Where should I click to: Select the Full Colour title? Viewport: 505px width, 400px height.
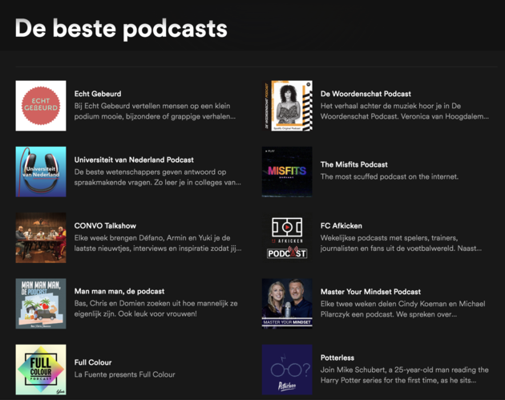(93, 362)
